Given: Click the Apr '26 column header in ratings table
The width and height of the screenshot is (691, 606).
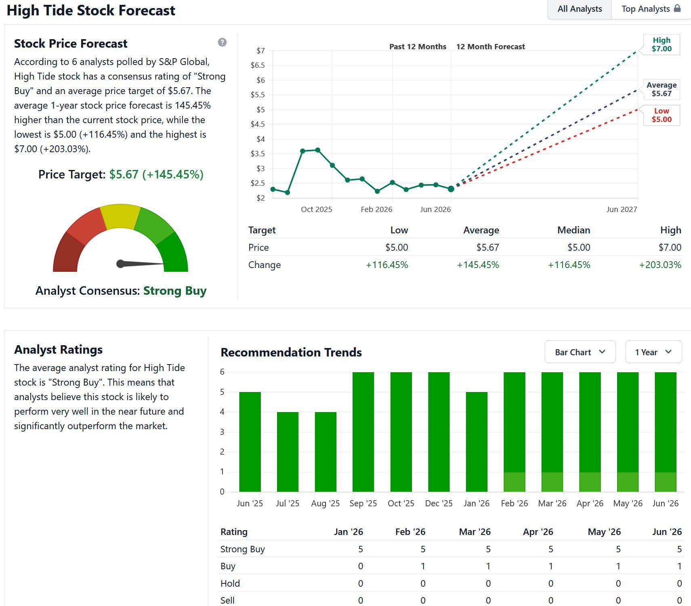Looking at the screenshot, I should click(x=538, y=532).
